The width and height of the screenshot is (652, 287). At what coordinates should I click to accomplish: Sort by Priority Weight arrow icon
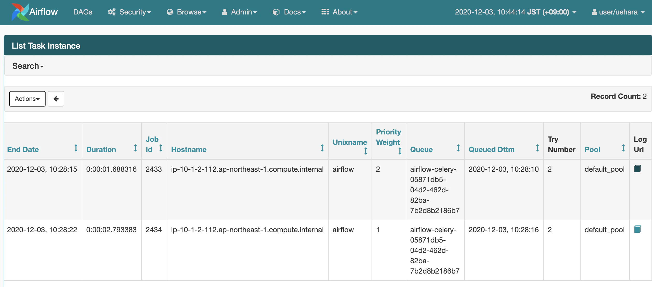click(x=400, y=151)
